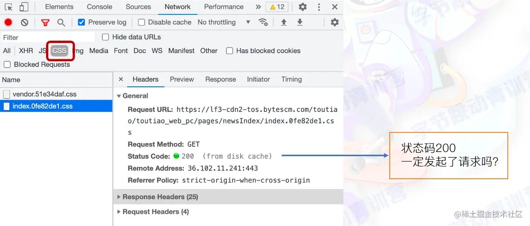Open DevTools settings gear icon
The image size is (530, 226).
click(302, 7)
